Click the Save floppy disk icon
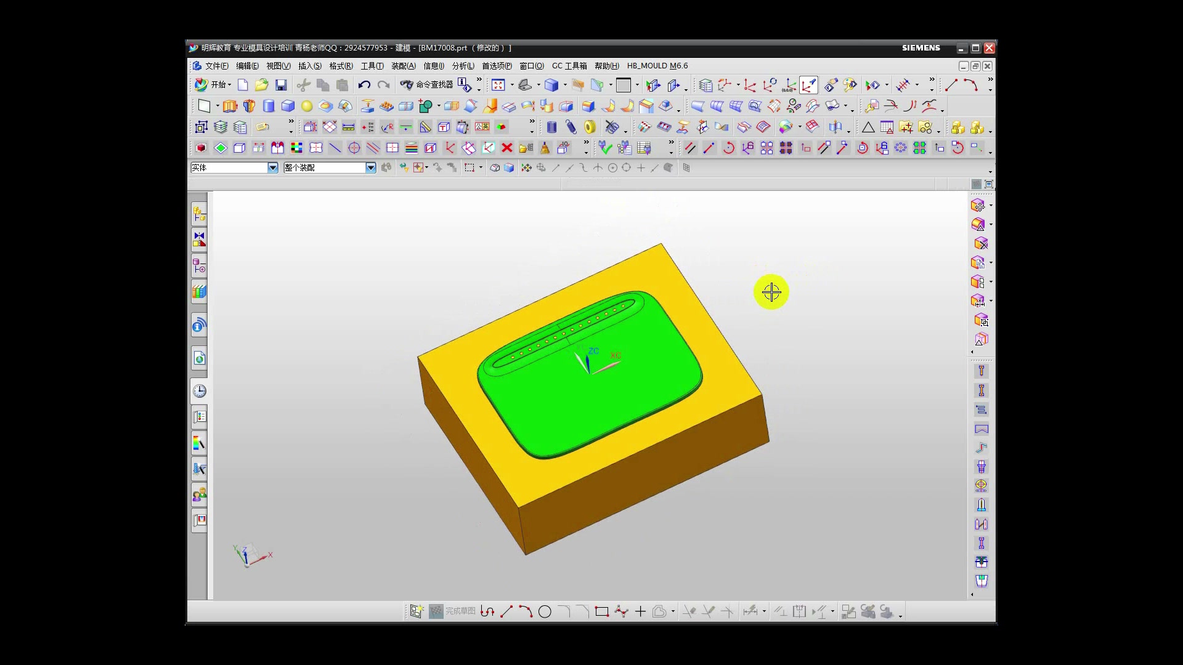The width and height of the screenshot is (1183, 665). (281, 85)
